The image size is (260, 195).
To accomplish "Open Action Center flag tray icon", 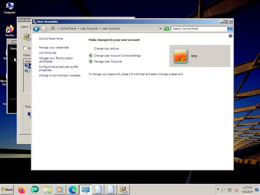I will coord(223,189).
